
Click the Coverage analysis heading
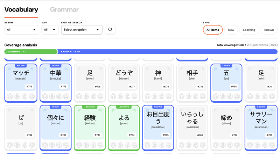pyautogui.click(x=21, y=45)
